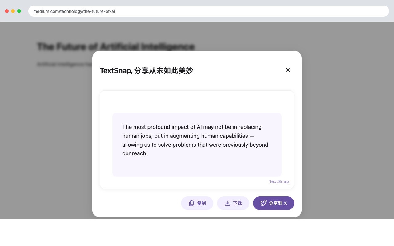Close the TextSnap dialog with the X

[x=288, y=70]
